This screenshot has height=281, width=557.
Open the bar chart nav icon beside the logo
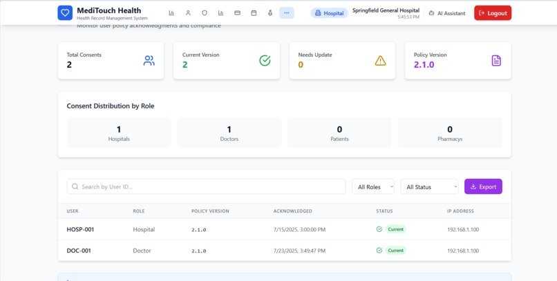click(171, 12)
